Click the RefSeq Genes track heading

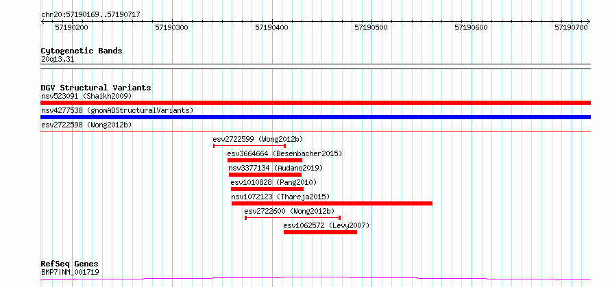(70, 264)
